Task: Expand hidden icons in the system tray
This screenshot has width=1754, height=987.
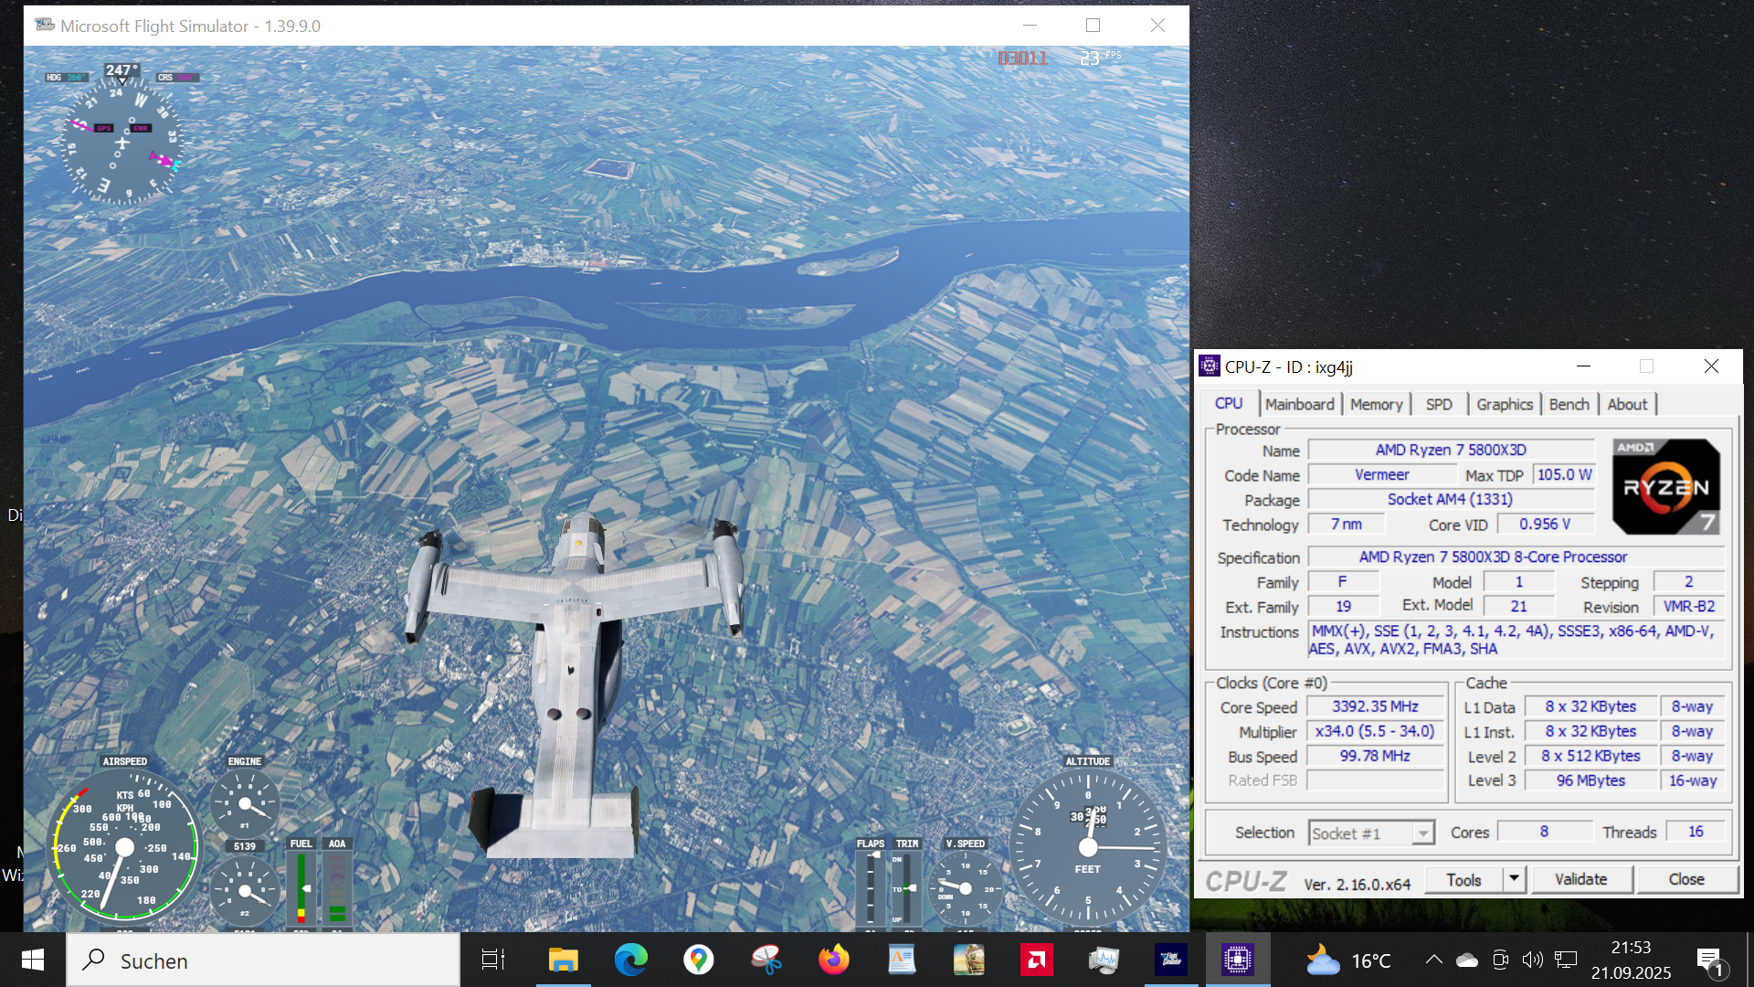Action: click(1435, 960)
